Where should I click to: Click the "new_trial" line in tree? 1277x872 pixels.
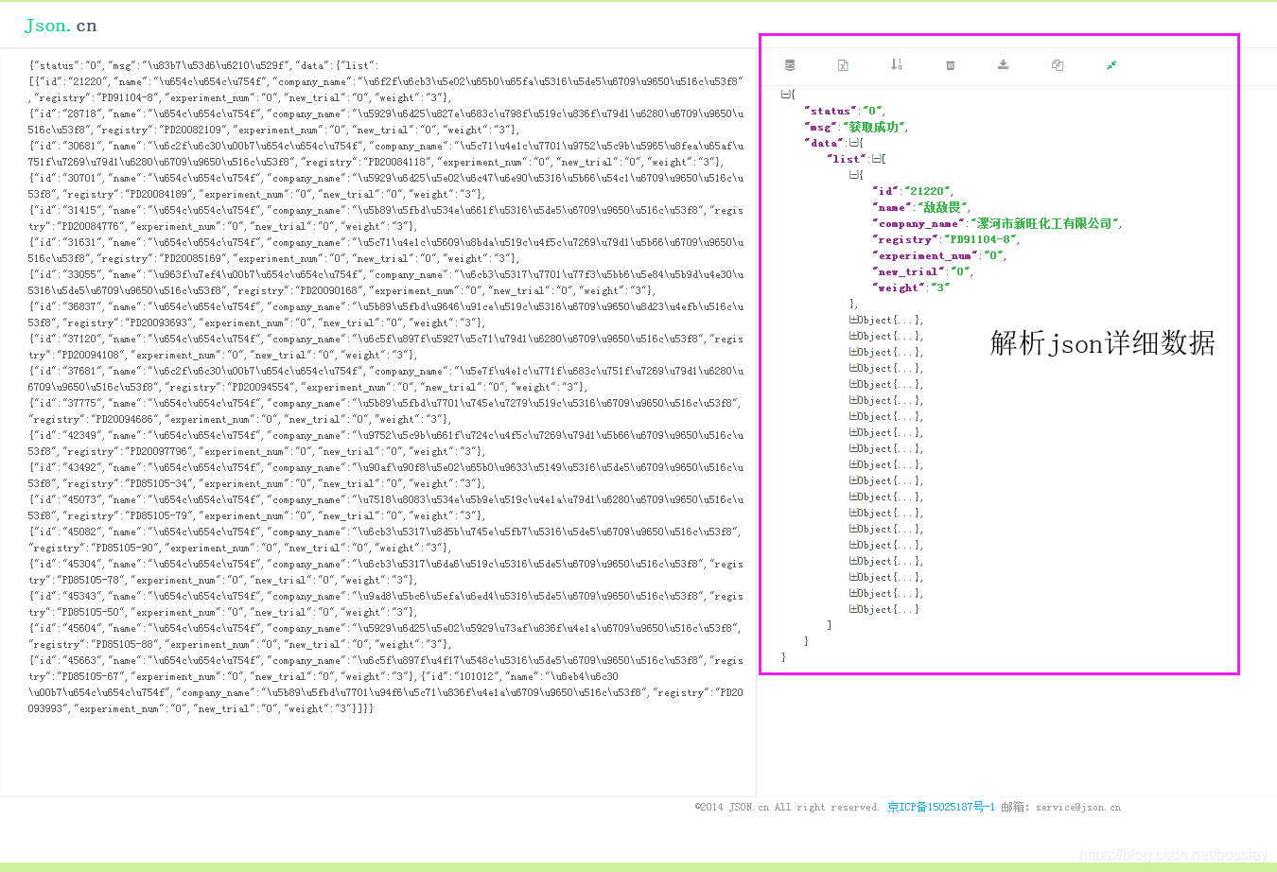click(921, 271)
